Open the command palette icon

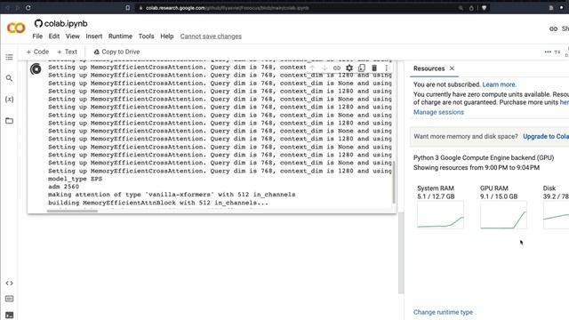point(10,299)
